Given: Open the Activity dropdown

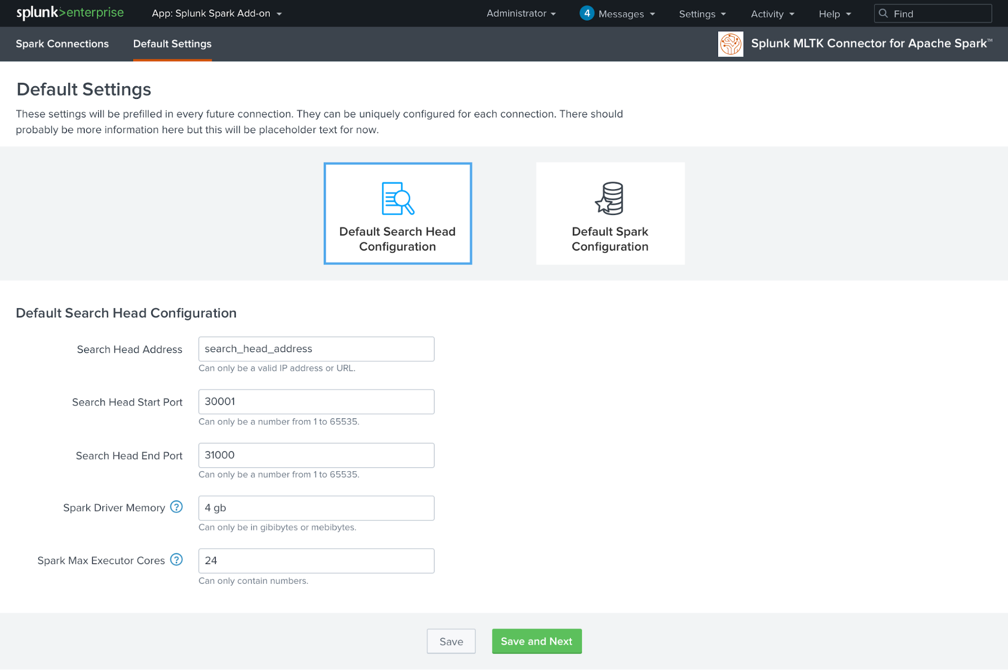Looking at the screenshot, I should 772,14.
